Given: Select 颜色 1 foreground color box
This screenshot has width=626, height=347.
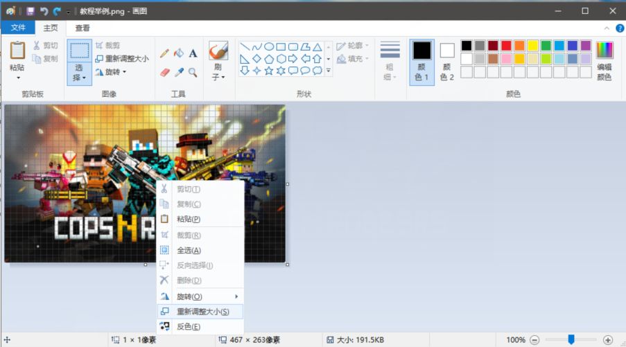Looking at the screenshot, I should 421,62.
